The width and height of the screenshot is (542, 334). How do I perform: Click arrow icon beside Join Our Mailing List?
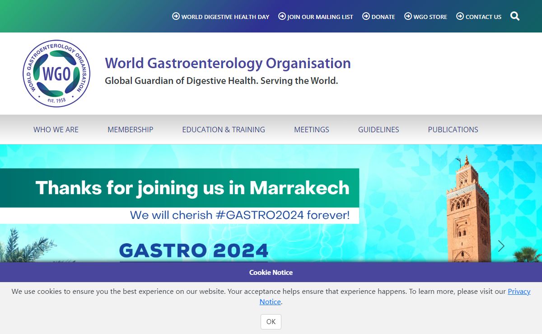pos(282,16)
